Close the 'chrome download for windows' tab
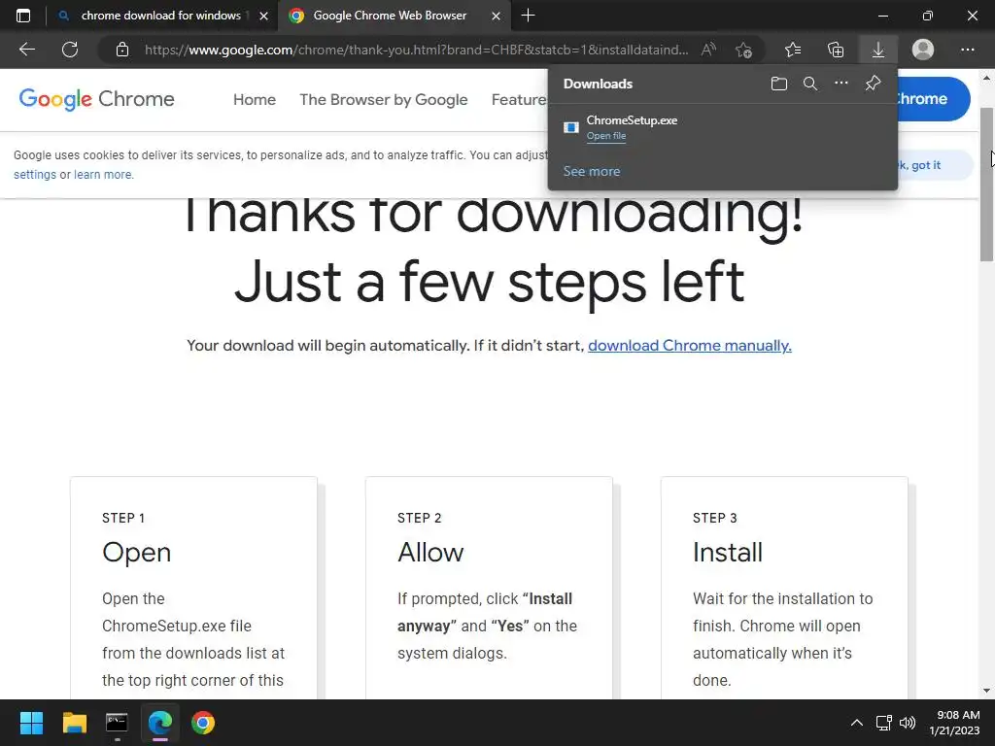Image resolution: width=995 pixels, height=746 pixels. click(264, 16)
